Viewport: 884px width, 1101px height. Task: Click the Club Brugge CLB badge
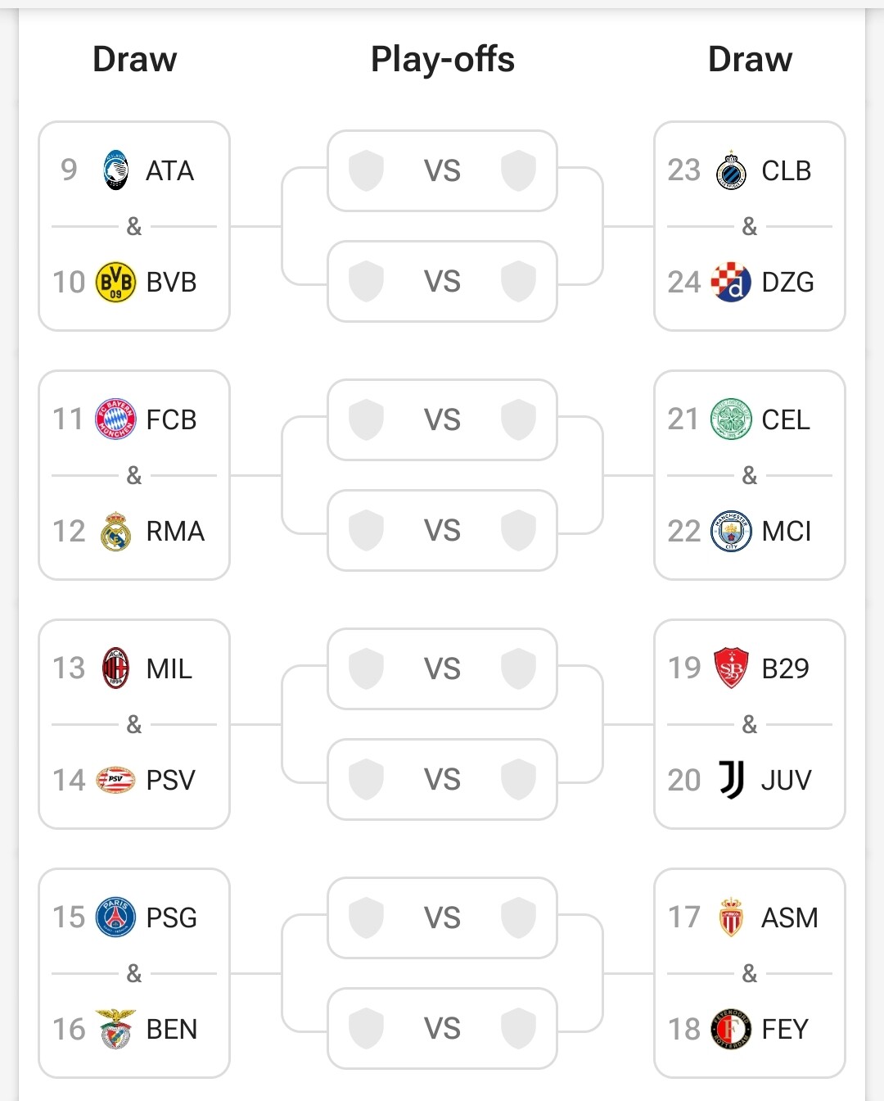click(731, 170)
